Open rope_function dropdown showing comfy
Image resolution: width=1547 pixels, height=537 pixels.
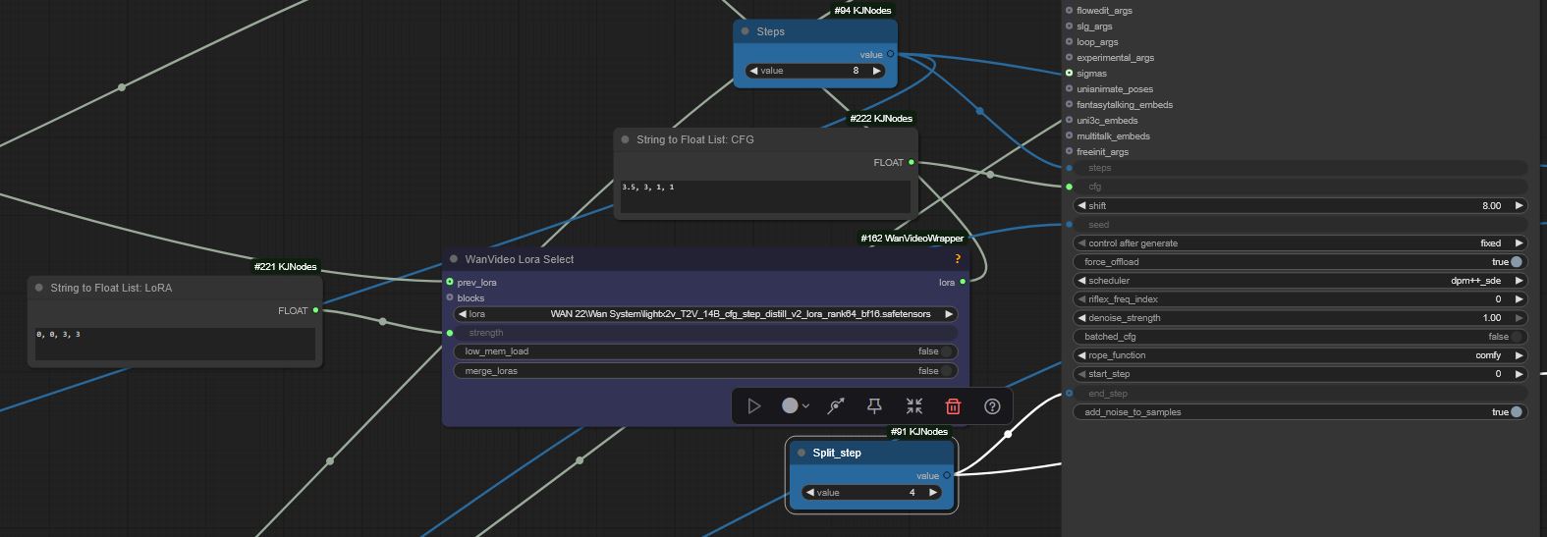pyautogui.click(x=1300, y=355)
